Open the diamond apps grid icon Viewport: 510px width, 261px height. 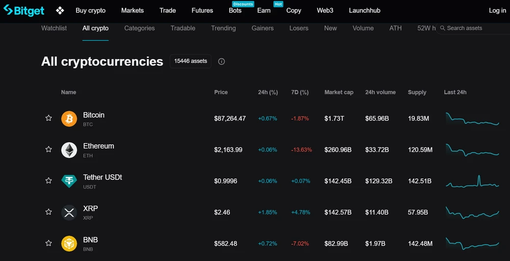tap(60, 10)
